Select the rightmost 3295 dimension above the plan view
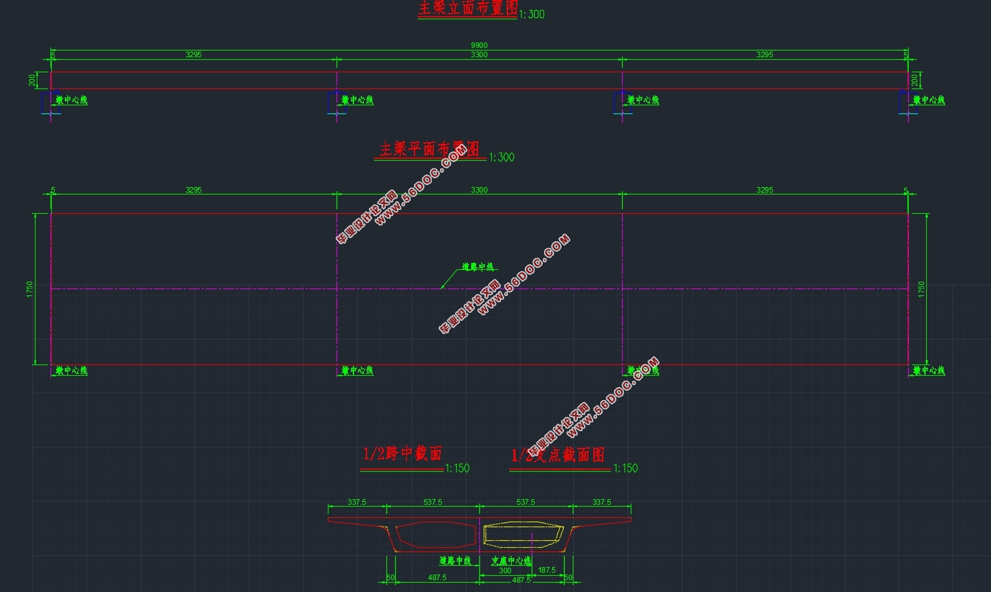Screen dimensions: 991x592 tap(765, 190)
